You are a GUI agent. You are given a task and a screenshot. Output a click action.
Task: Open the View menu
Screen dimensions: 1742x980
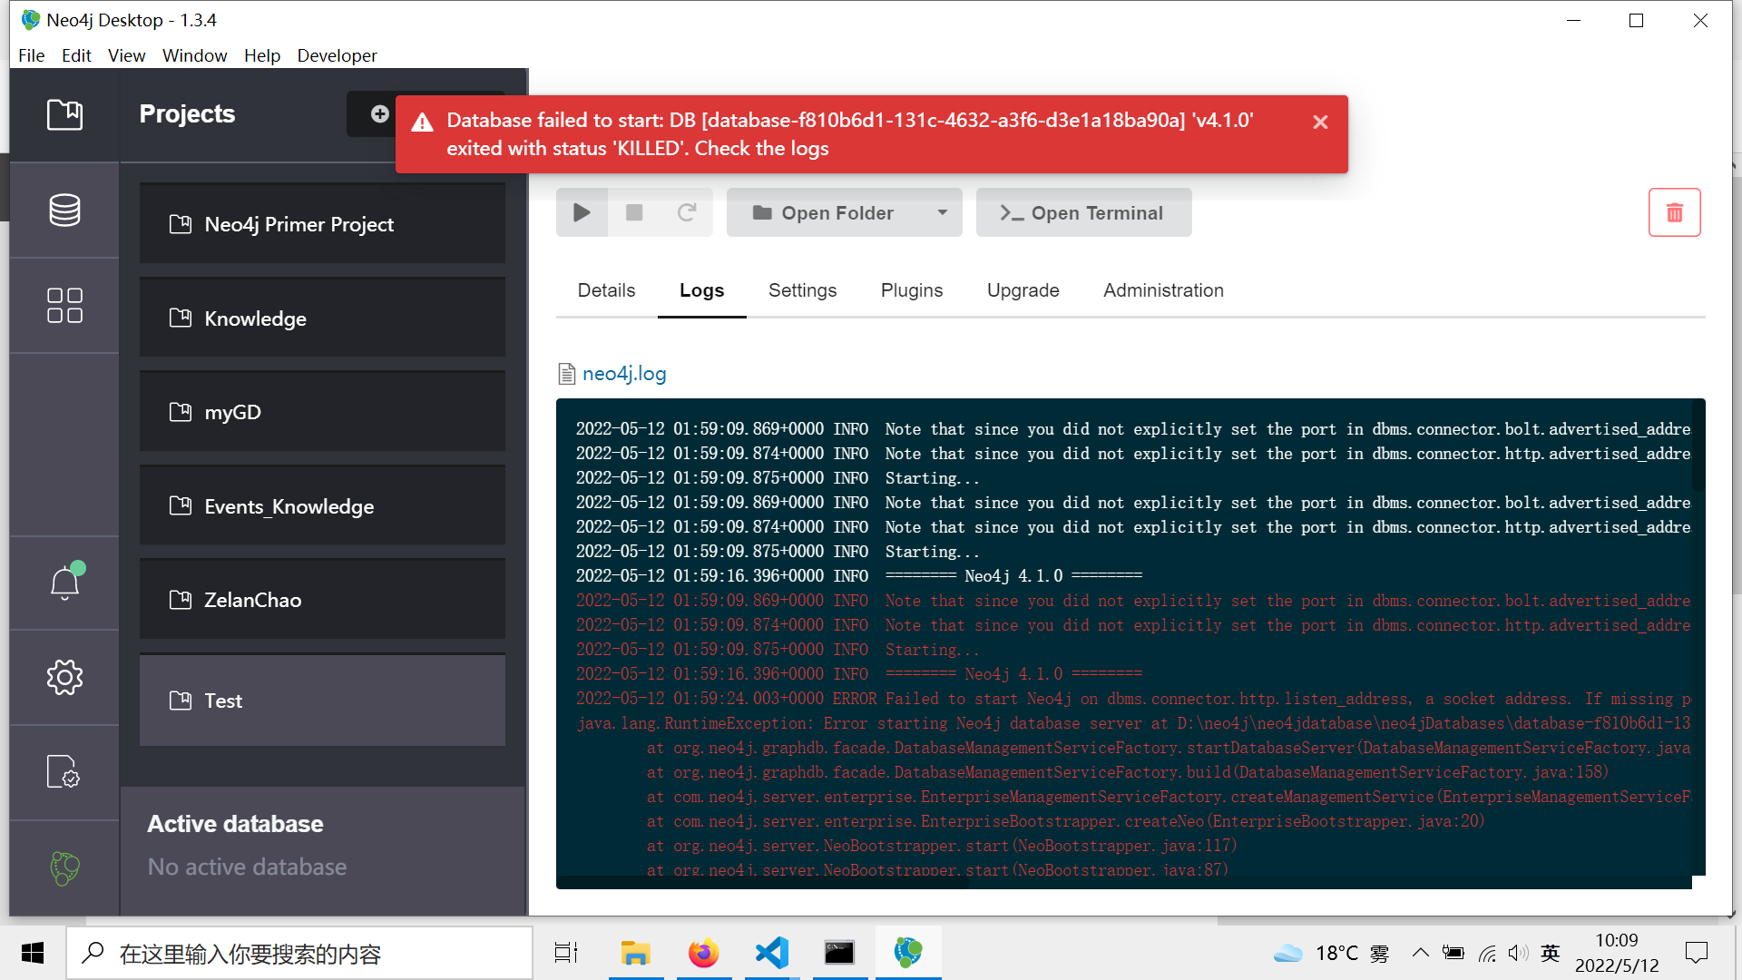tap(126, 55)
